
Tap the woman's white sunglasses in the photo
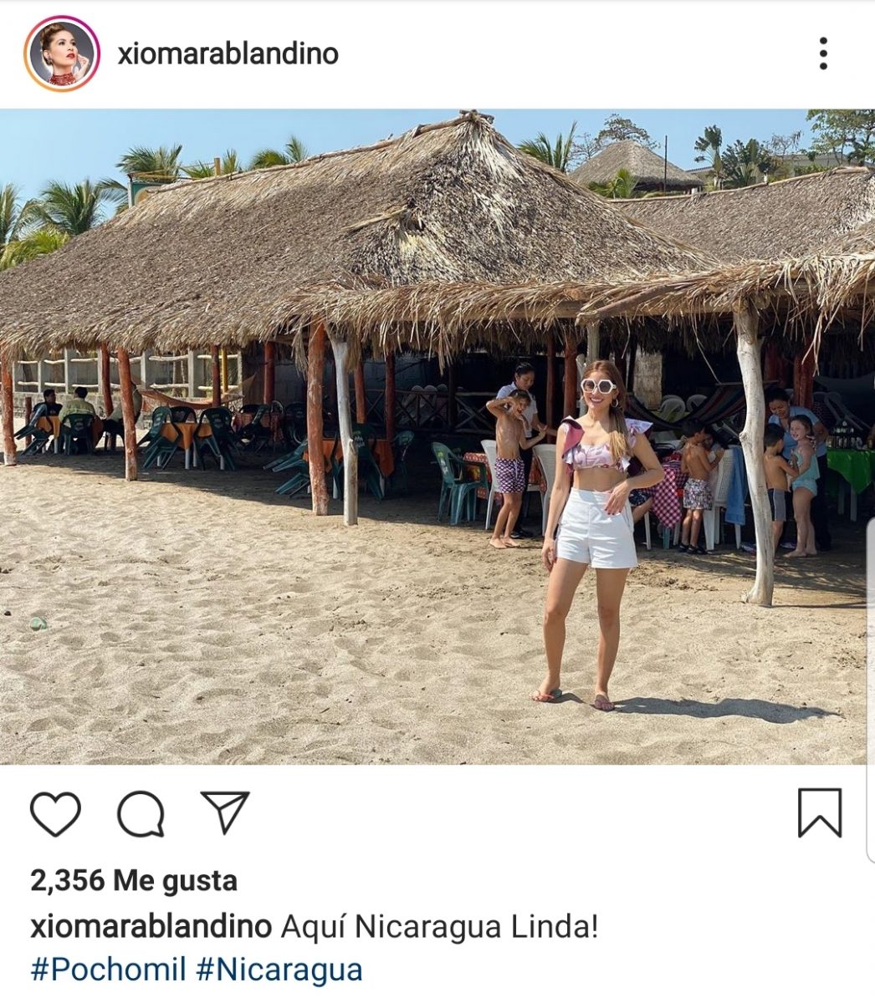(598, 386)
